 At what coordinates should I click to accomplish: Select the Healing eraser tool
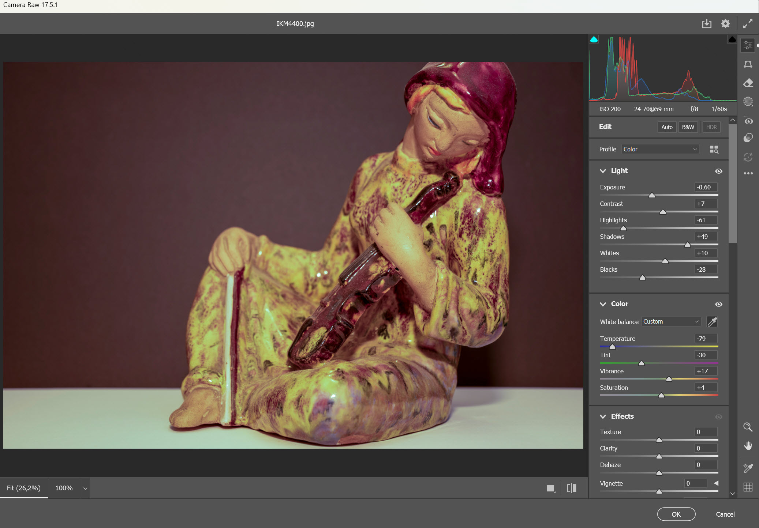coord(748,83)
